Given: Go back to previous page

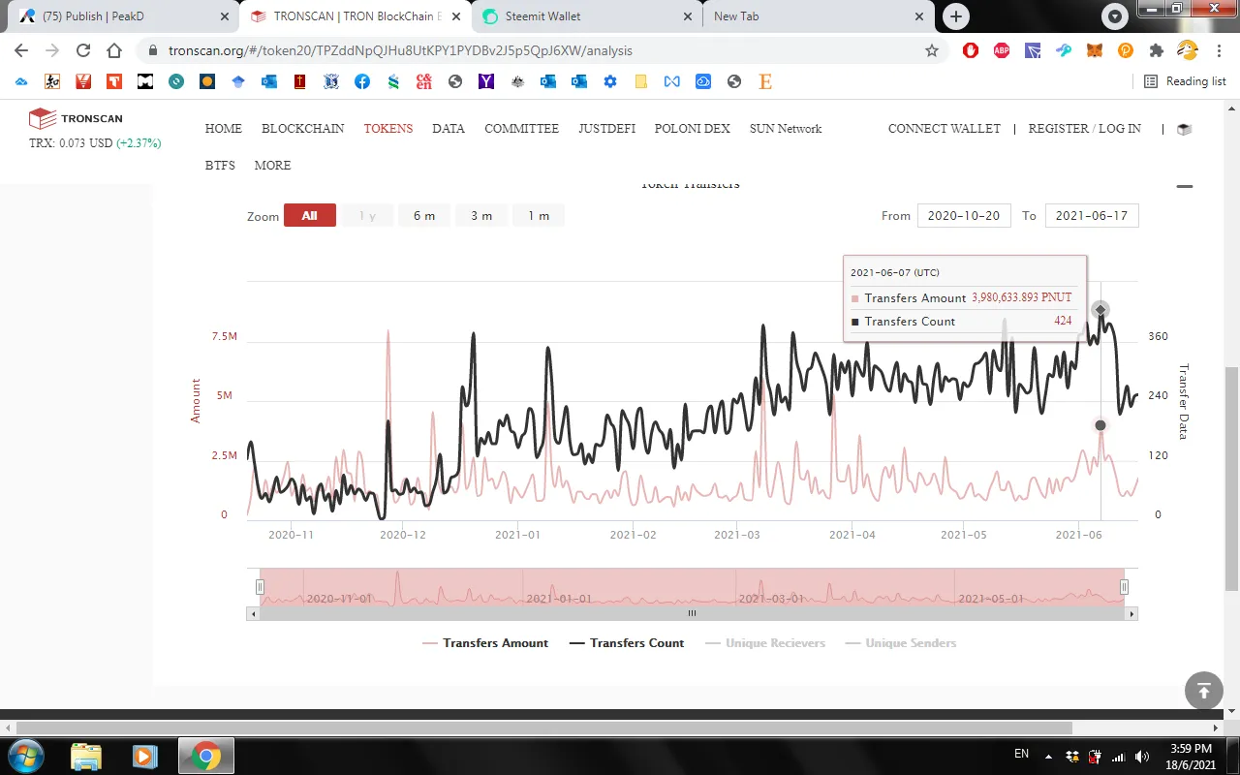Looking at the screenshot, I should pos(21,50).
